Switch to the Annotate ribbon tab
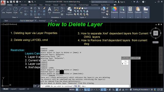164x92 pixels. [24, 5]
